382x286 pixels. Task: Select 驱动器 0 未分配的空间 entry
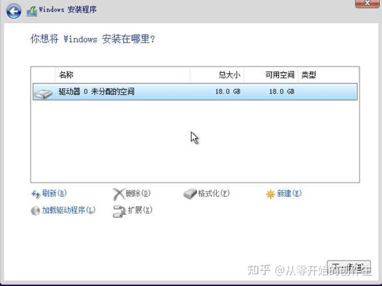(96, 92)
